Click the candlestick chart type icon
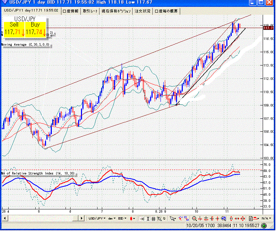Screen dimensions: 276x231 [133, 218]
